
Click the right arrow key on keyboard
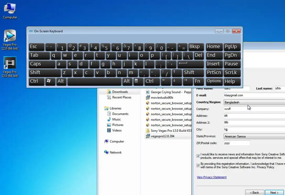coord(188,82)
